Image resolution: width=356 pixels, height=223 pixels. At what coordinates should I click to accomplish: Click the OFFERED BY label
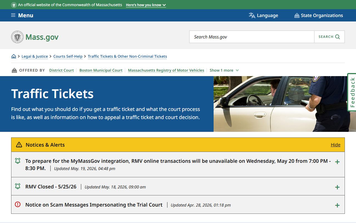tap(32, 70)
